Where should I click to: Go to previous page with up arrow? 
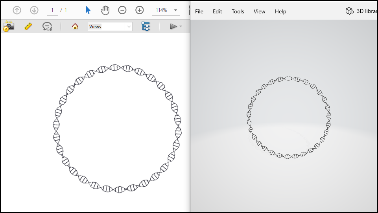[17, 10]
